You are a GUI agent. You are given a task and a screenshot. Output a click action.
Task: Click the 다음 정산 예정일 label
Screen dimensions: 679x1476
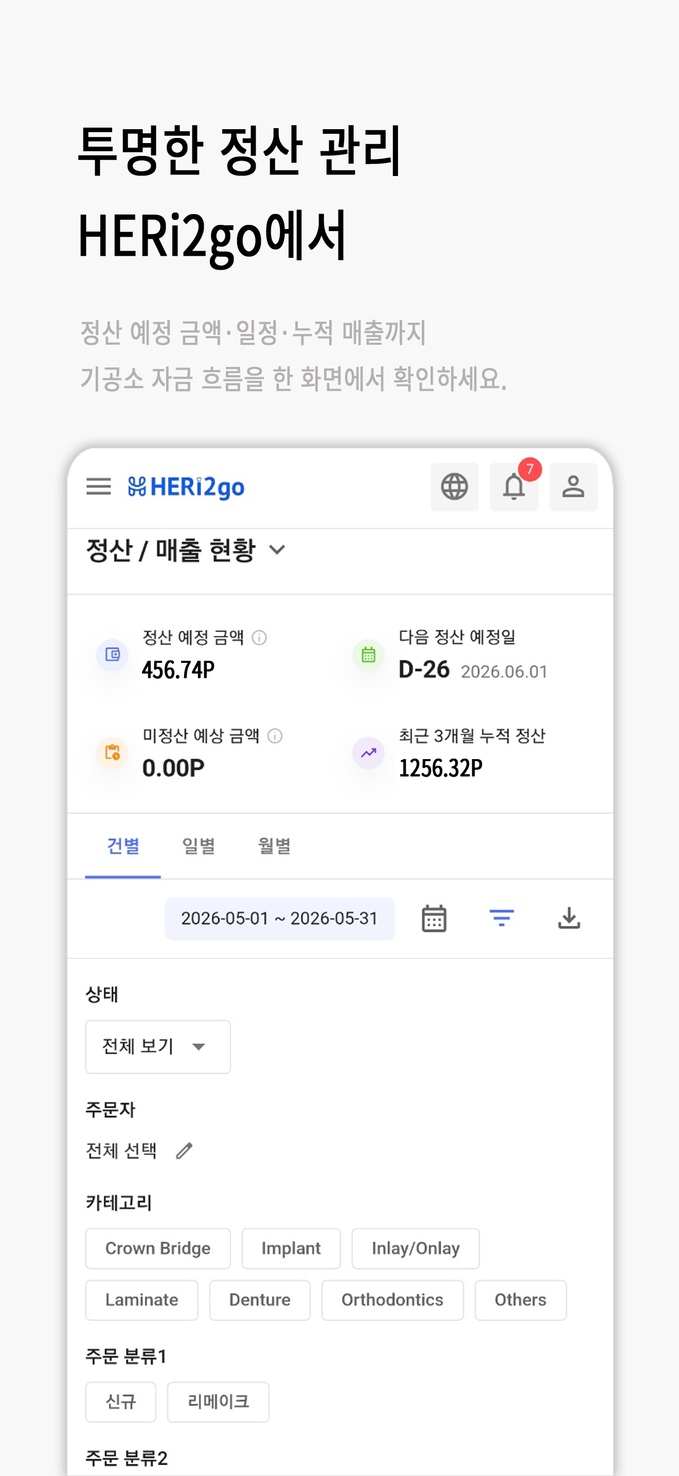(457, 637)
